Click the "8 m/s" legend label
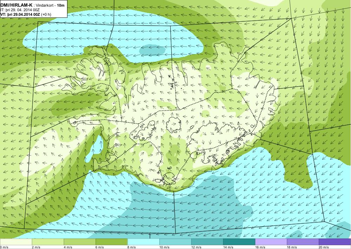The width and height of the screenshot is (351, 249). point(132,247)
